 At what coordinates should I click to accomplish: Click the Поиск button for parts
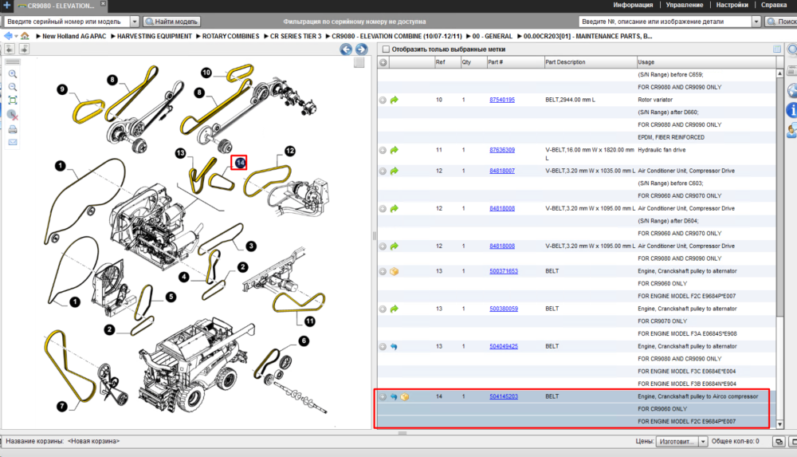[x=781, y=22]
